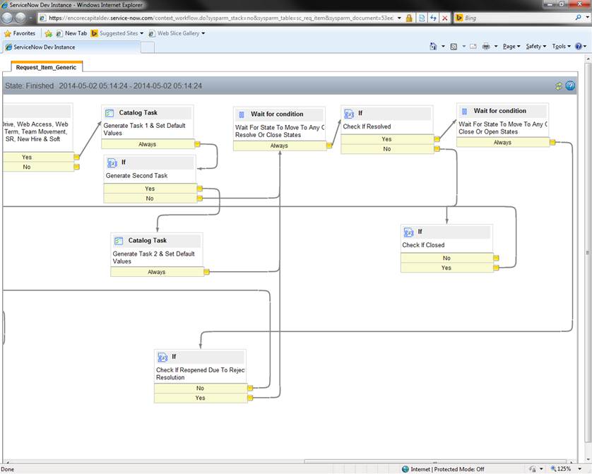
Task: Click inside the browser address bar
Action: click(212, 19)
